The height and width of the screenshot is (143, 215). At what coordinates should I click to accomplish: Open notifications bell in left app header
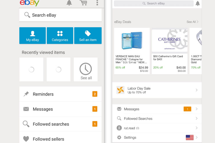pos(69,3)
